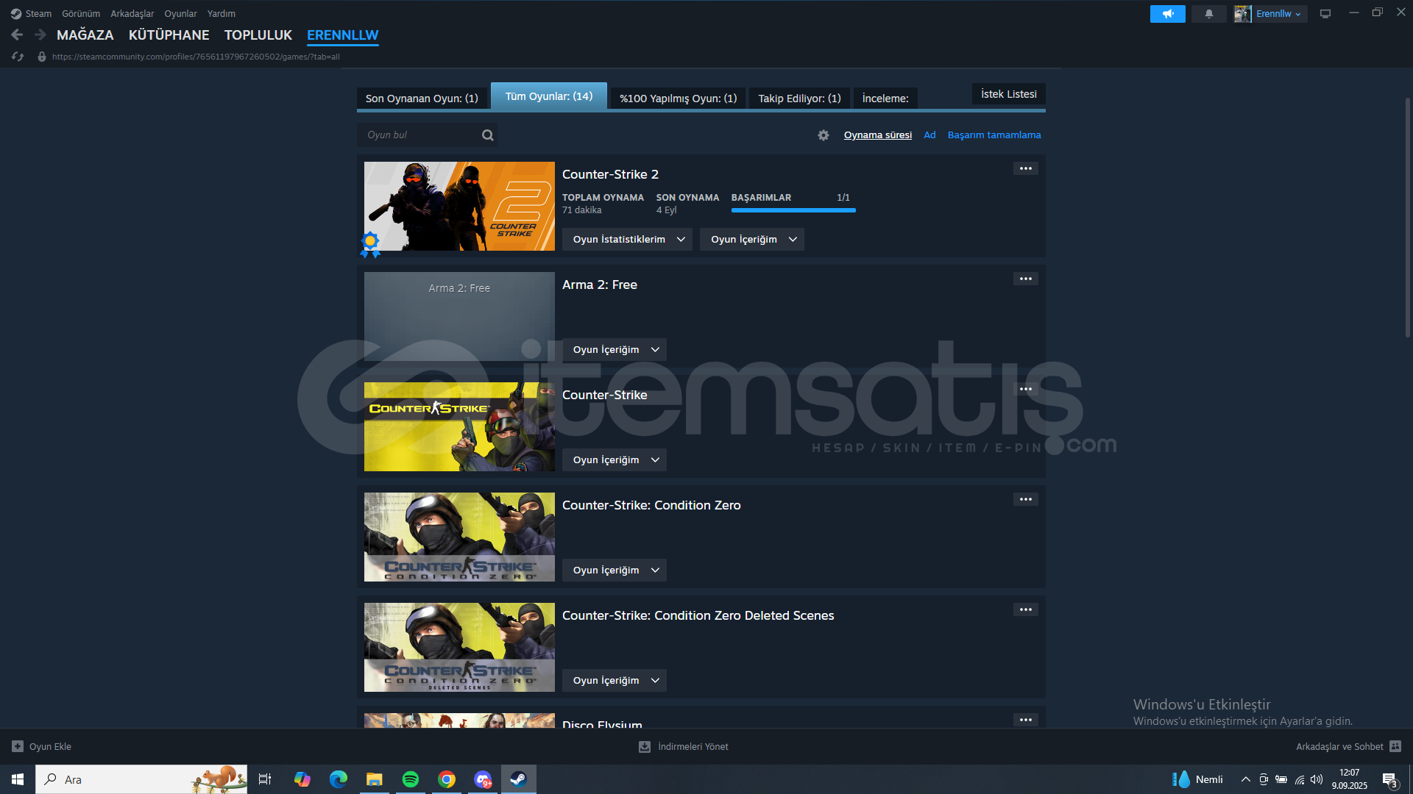Click the Steam logo menu icon
Viewport: 1413px width, 794px height.
[15, 14]
